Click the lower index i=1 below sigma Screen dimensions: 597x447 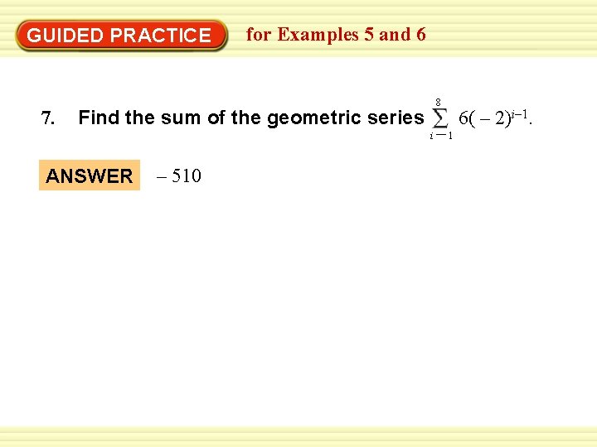[441, 136]
